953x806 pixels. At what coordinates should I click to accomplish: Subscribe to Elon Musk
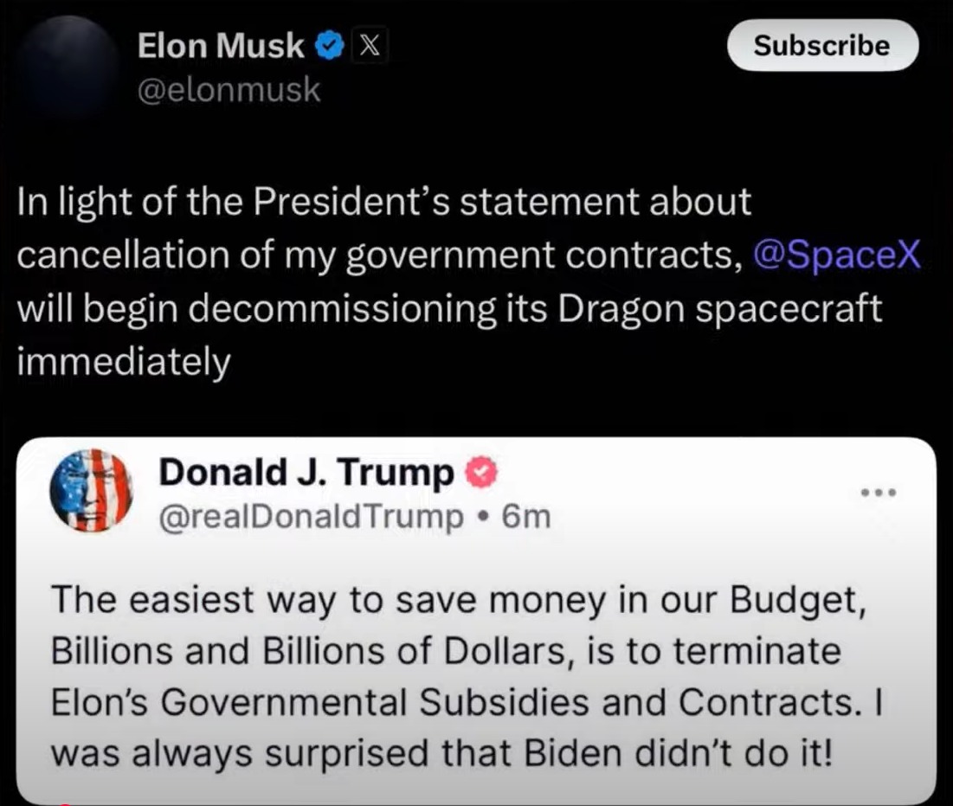point(822,46)
